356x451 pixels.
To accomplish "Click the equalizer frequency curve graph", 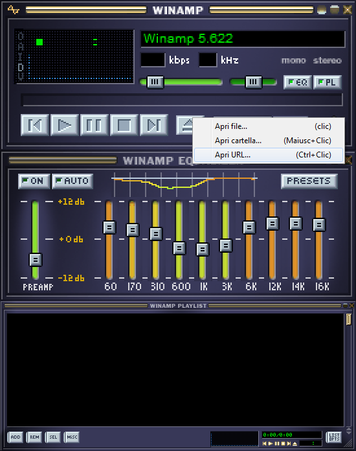I will (x=184, y=183).
